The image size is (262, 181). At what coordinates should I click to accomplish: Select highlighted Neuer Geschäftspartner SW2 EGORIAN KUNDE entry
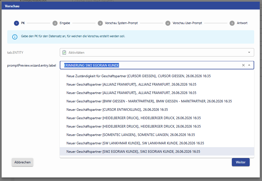coord(157,151)
